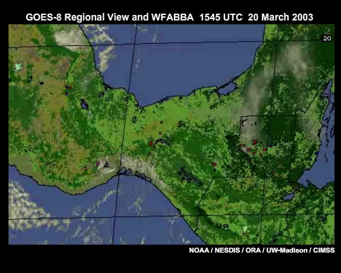Click the light cyan cloud patch marker
This screenshot has height=273, width=341.
18,67
